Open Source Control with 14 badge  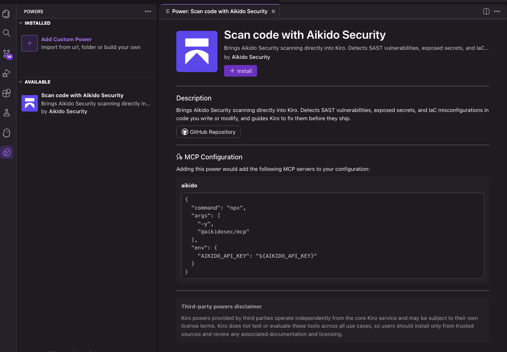(7, 54)
